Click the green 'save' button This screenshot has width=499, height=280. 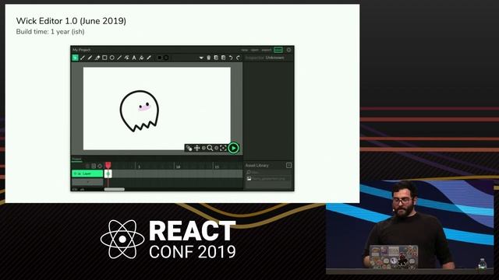(x=278, y=50)
